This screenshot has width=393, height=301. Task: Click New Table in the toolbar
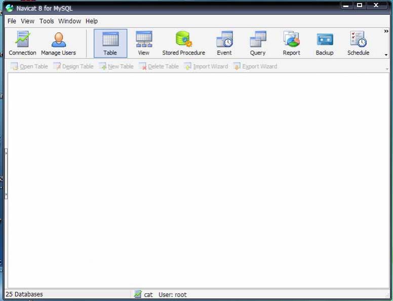click(x=116, y=66)
